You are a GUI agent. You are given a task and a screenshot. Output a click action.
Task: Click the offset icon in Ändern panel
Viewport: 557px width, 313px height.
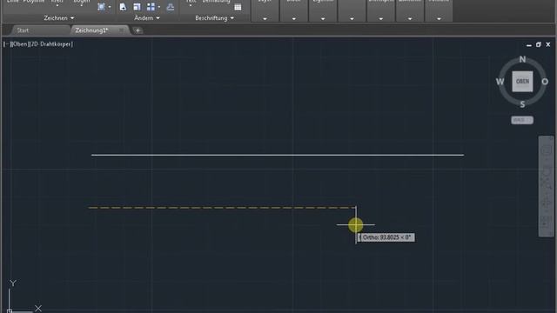(x=171, y=7)
